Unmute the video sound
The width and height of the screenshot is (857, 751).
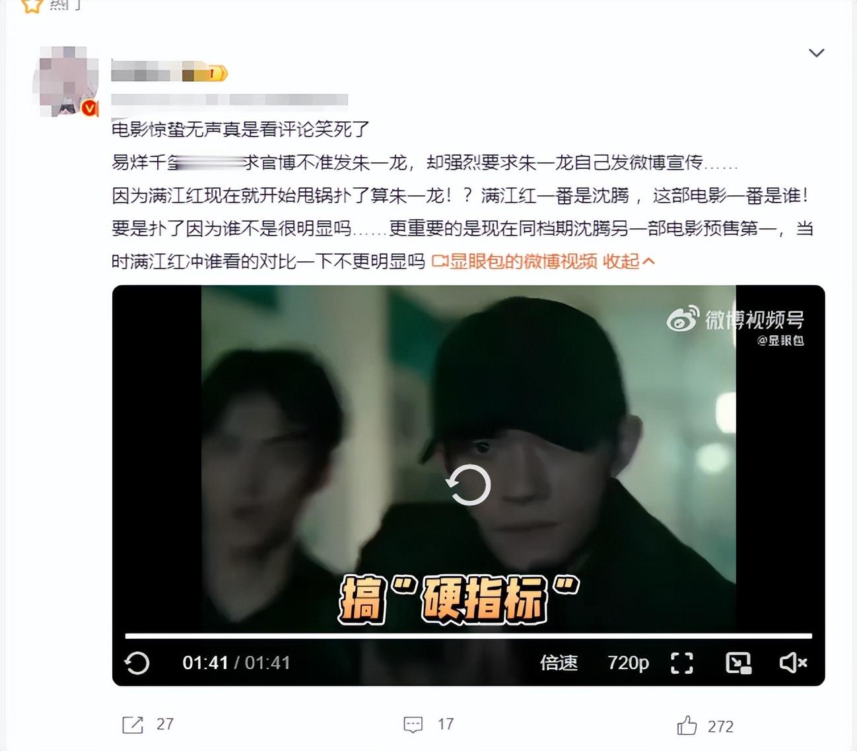point(793,663)
